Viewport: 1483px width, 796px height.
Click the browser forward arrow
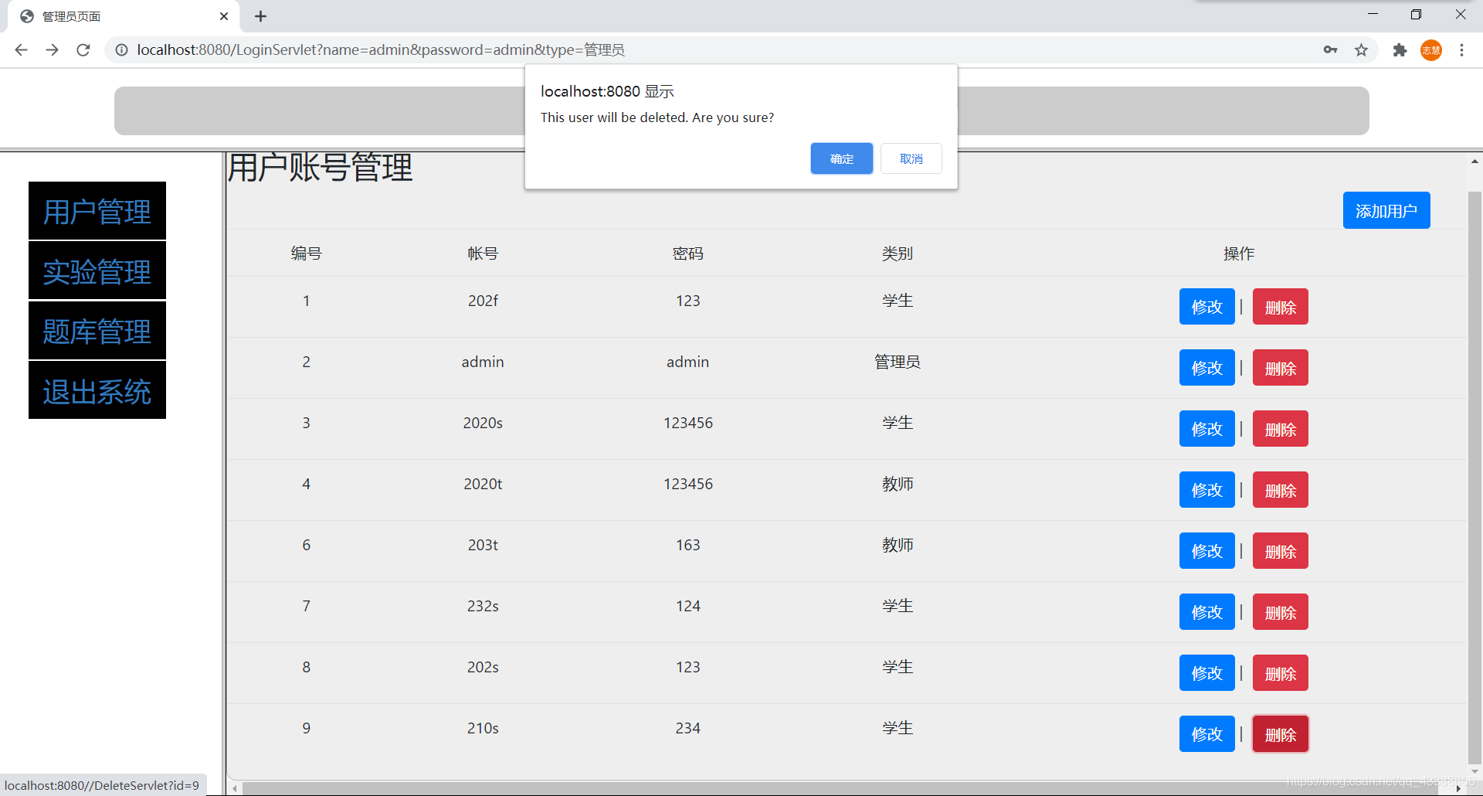point(52,50)
